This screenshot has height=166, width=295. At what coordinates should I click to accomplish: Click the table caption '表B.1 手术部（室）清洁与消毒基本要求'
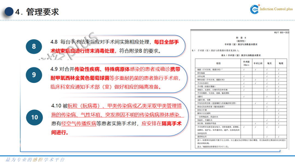click(241, 55)
